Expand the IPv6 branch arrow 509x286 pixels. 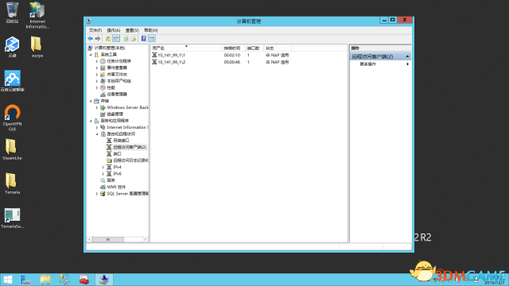pos(103,174)
